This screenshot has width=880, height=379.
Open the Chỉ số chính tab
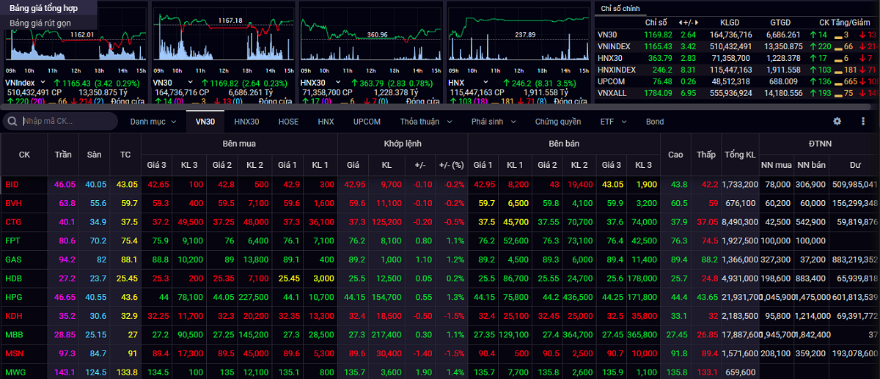point(620,8)
